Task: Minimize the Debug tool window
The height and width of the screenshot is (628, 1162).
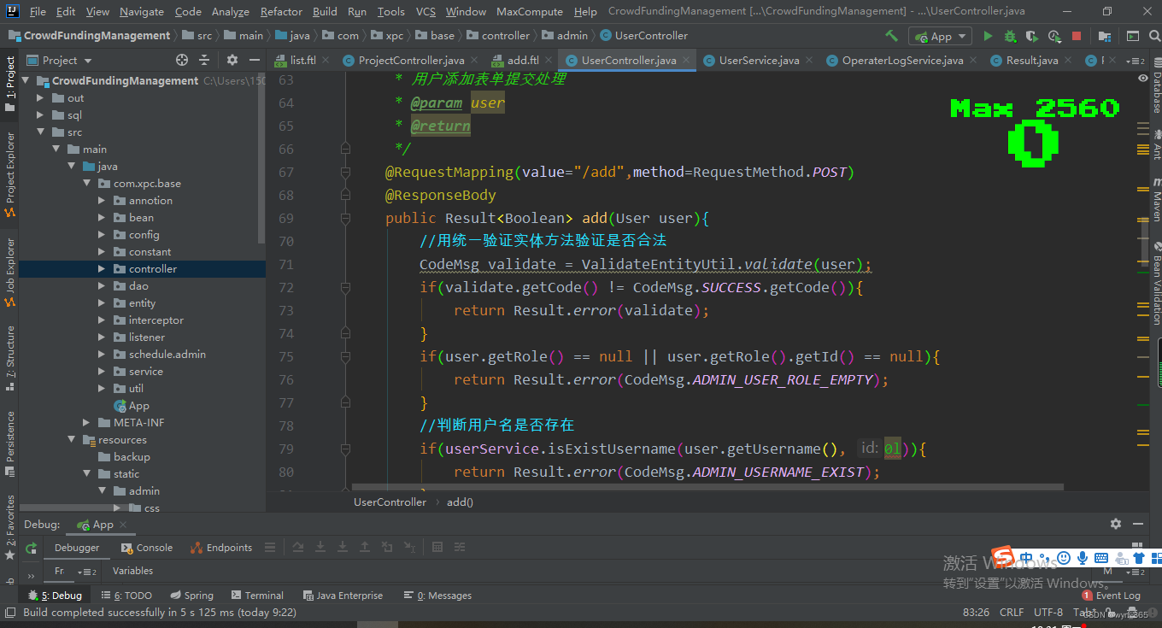Action: pos(1137,524)
